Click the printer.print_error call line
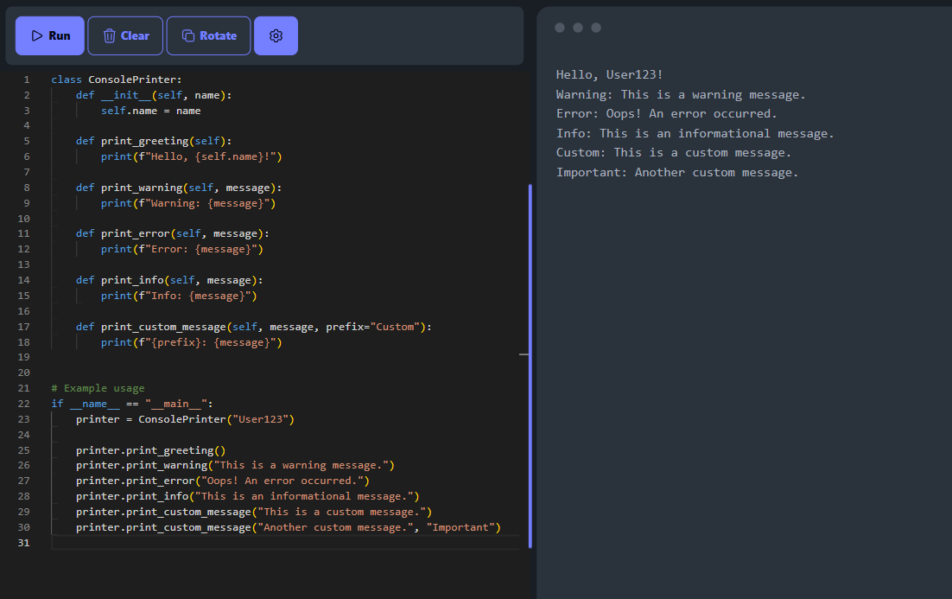 (x=223, y=481)
